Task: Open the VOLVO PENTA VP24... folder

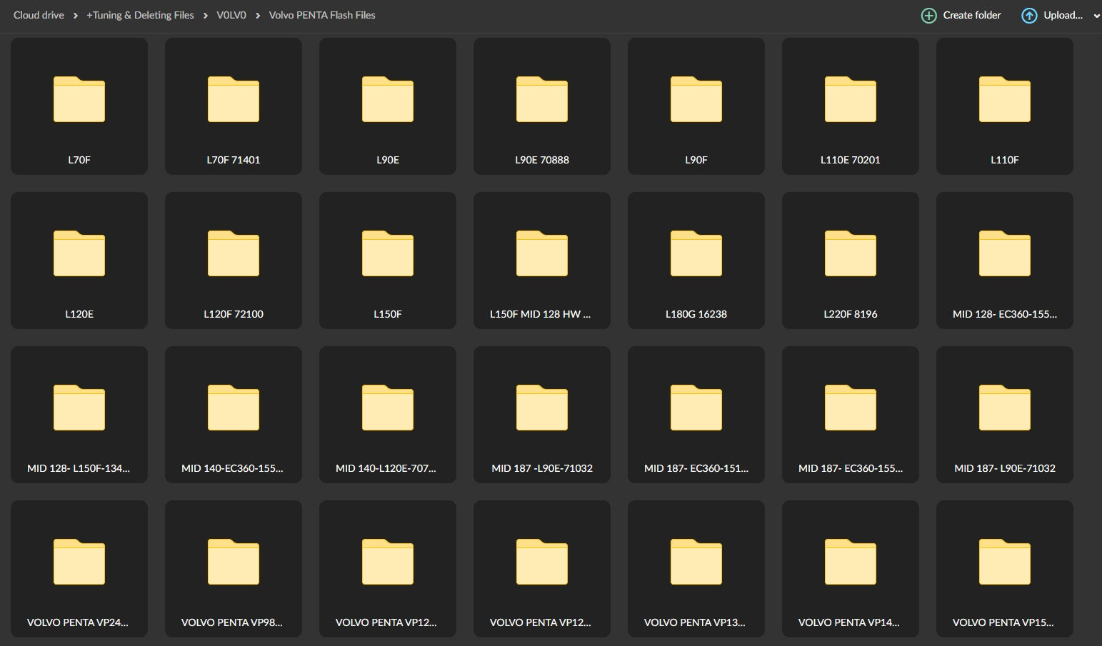Action: click(x=79, y=569)
